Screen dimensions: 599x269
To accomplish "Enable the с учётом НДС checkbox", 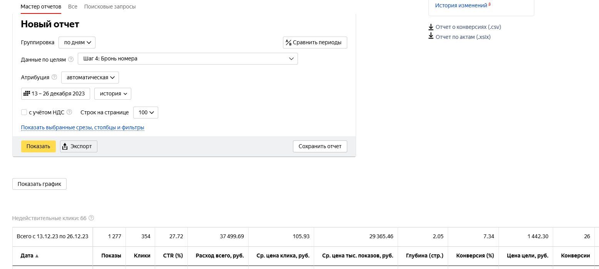I will click(x=24, y=112).
